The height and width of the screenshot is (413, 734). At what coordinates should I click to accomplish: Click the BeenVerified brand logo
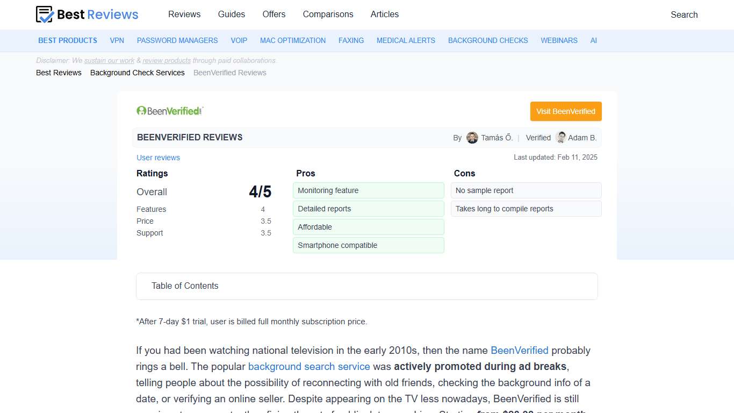click(x=169, y=111)
